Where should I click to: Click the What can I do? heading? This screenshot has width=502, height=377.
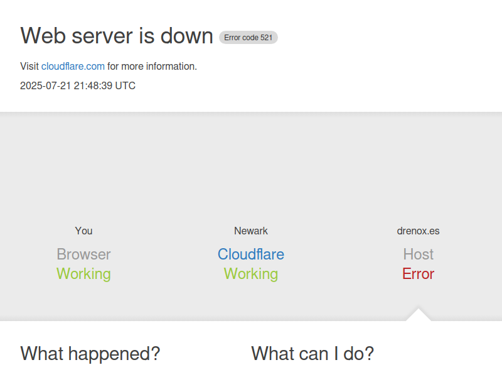312,354
